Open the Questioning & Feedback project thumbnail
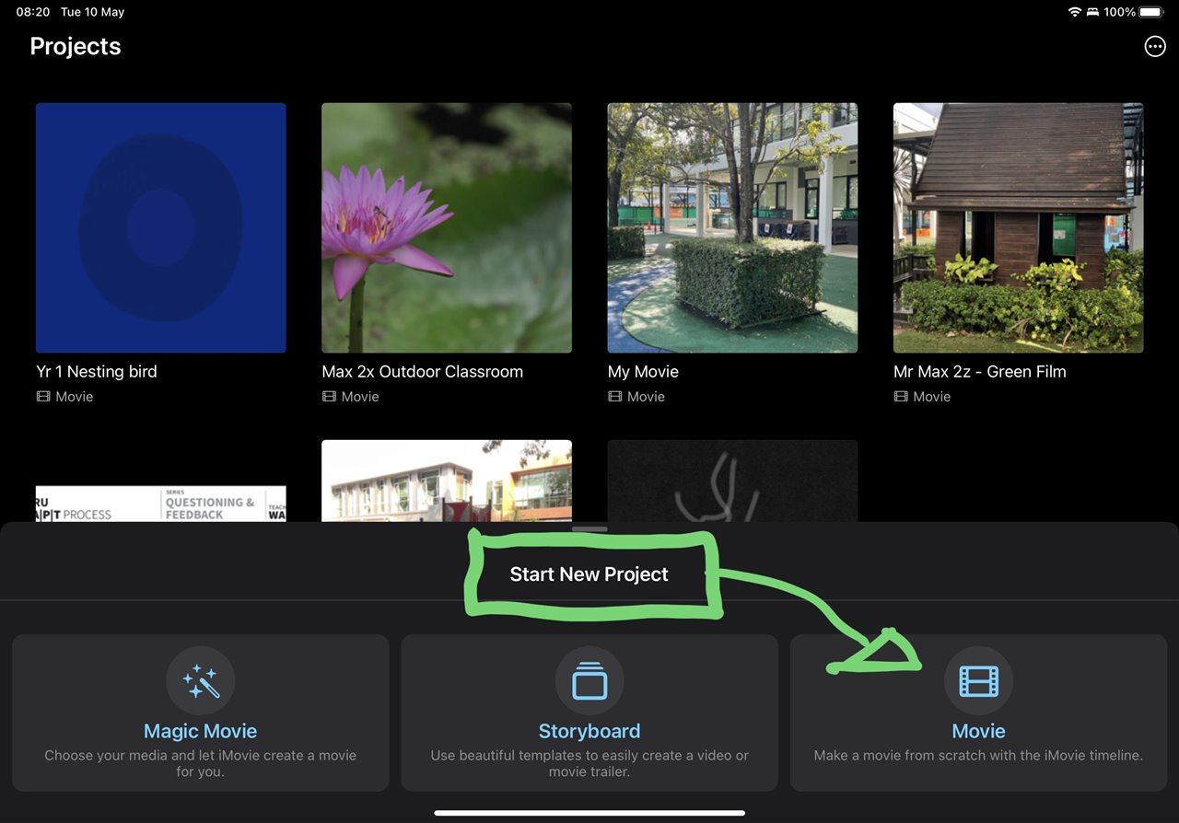Viewport: 1179px width, 823px height. point(161,504)
